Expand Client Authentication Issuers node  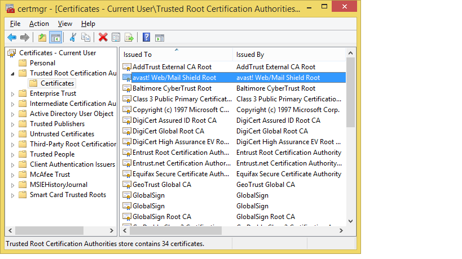pos(12,165)
